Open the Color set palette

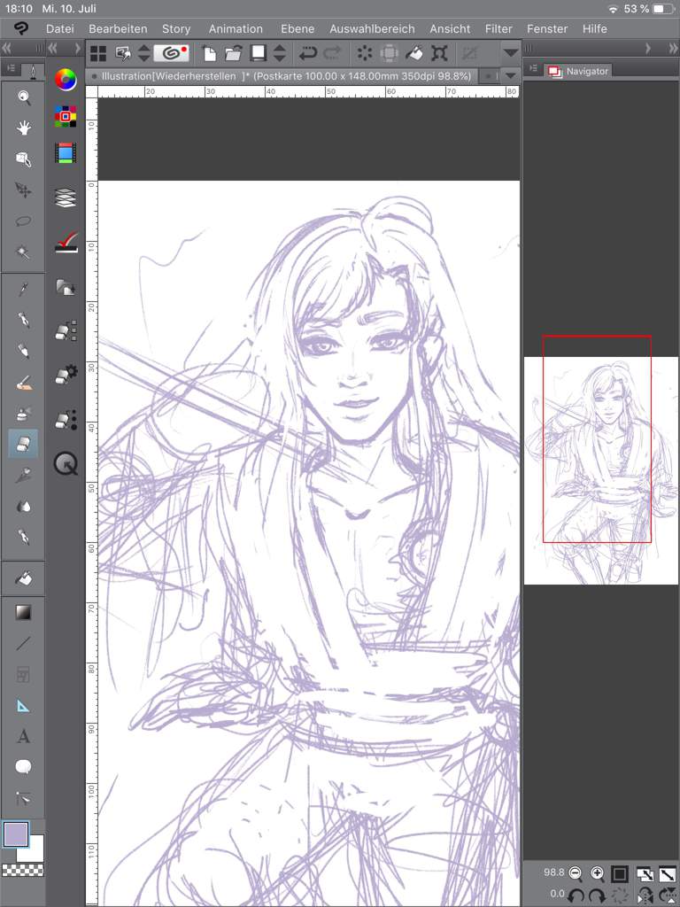pyautogui.click(x=66, y=116)
